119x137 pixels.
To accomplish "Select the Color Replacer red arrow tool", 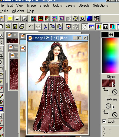I will (x=2, y=109).
